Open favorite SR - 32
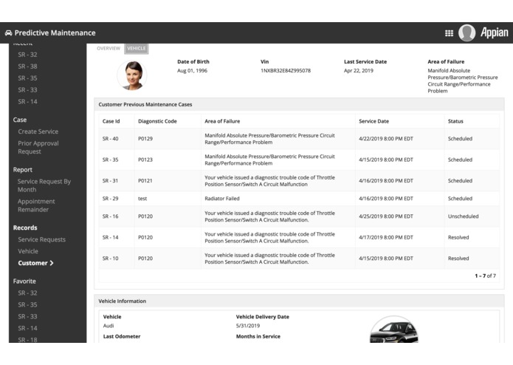The width and height of the screenshot is (513, 365). tap(27, 293)
